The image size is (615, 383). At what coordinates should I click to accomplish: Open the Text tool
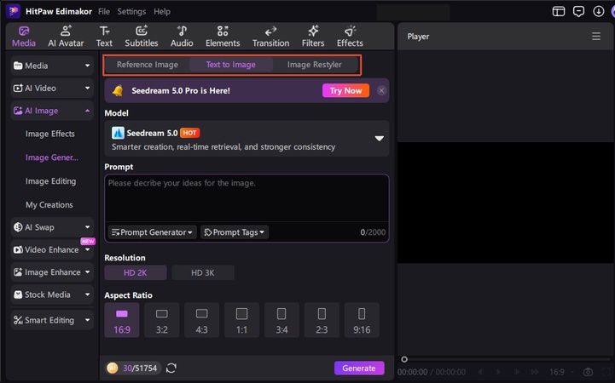coord(104,37)
